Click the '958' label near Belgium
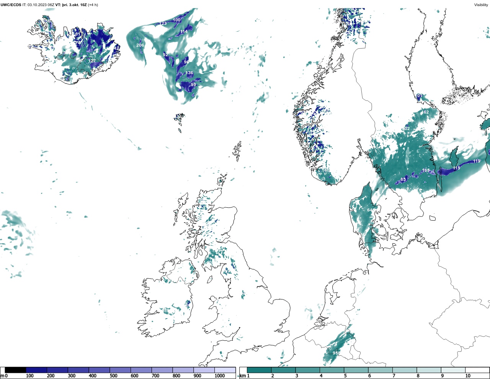 pyautogui.click(x=336, y=353)
